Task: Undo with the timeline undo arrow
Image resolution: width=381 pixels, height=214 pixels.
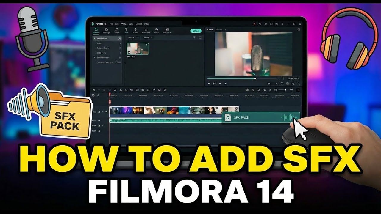Action: (x=94, y=90)
